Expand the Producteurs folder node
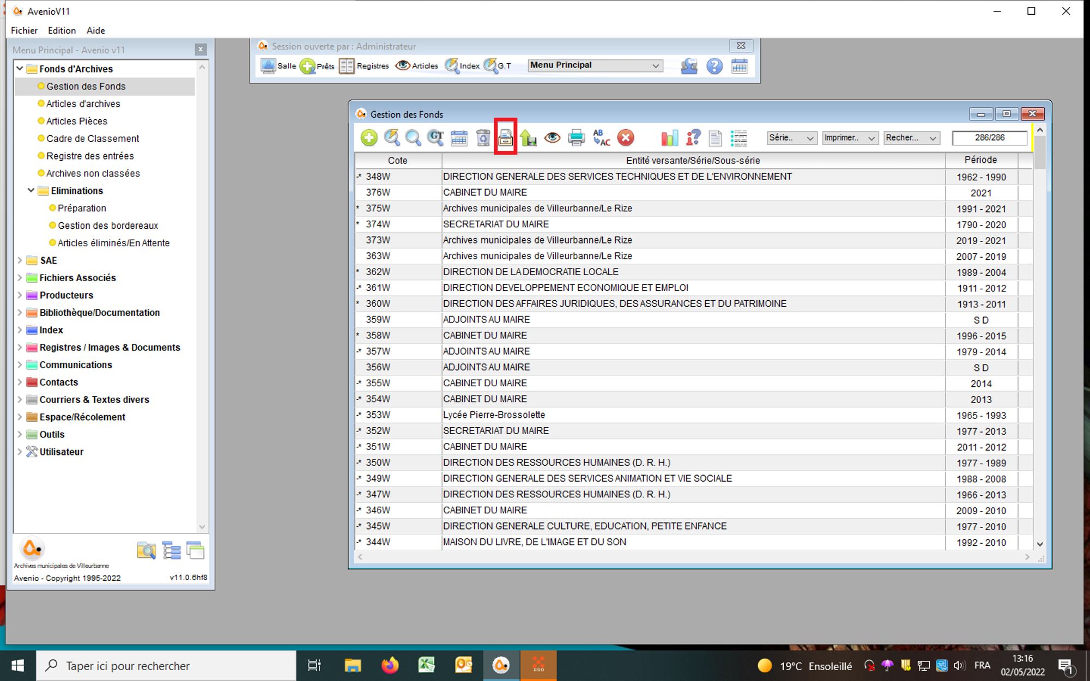Image resolution: width=1090 pixels, height=681 pixels. click(20, 295)
